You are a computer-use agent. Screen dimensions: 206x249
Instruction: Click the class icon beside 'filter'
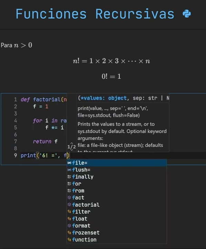(69, 212)
